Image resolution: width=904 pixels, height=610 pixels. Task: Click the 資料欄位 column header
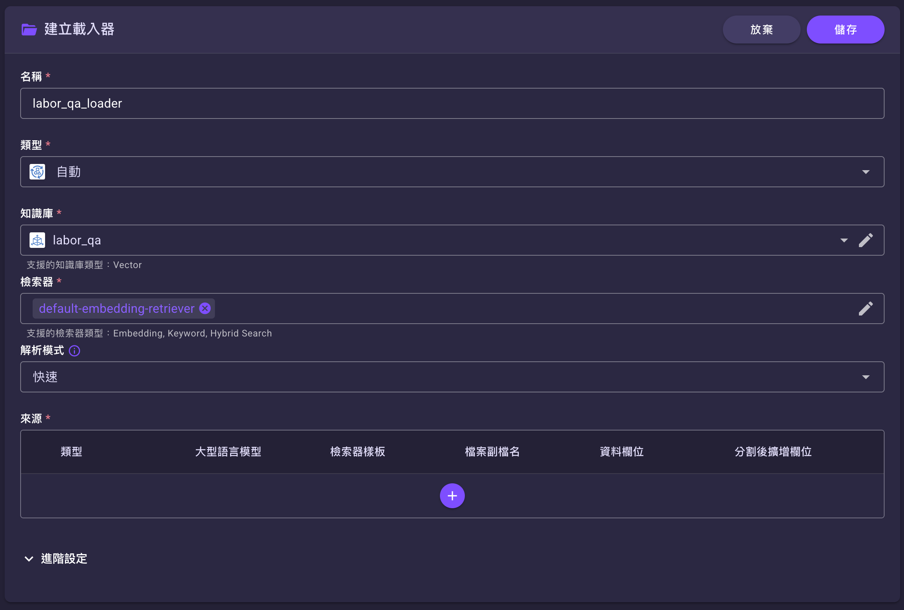(x=621, y=452)
